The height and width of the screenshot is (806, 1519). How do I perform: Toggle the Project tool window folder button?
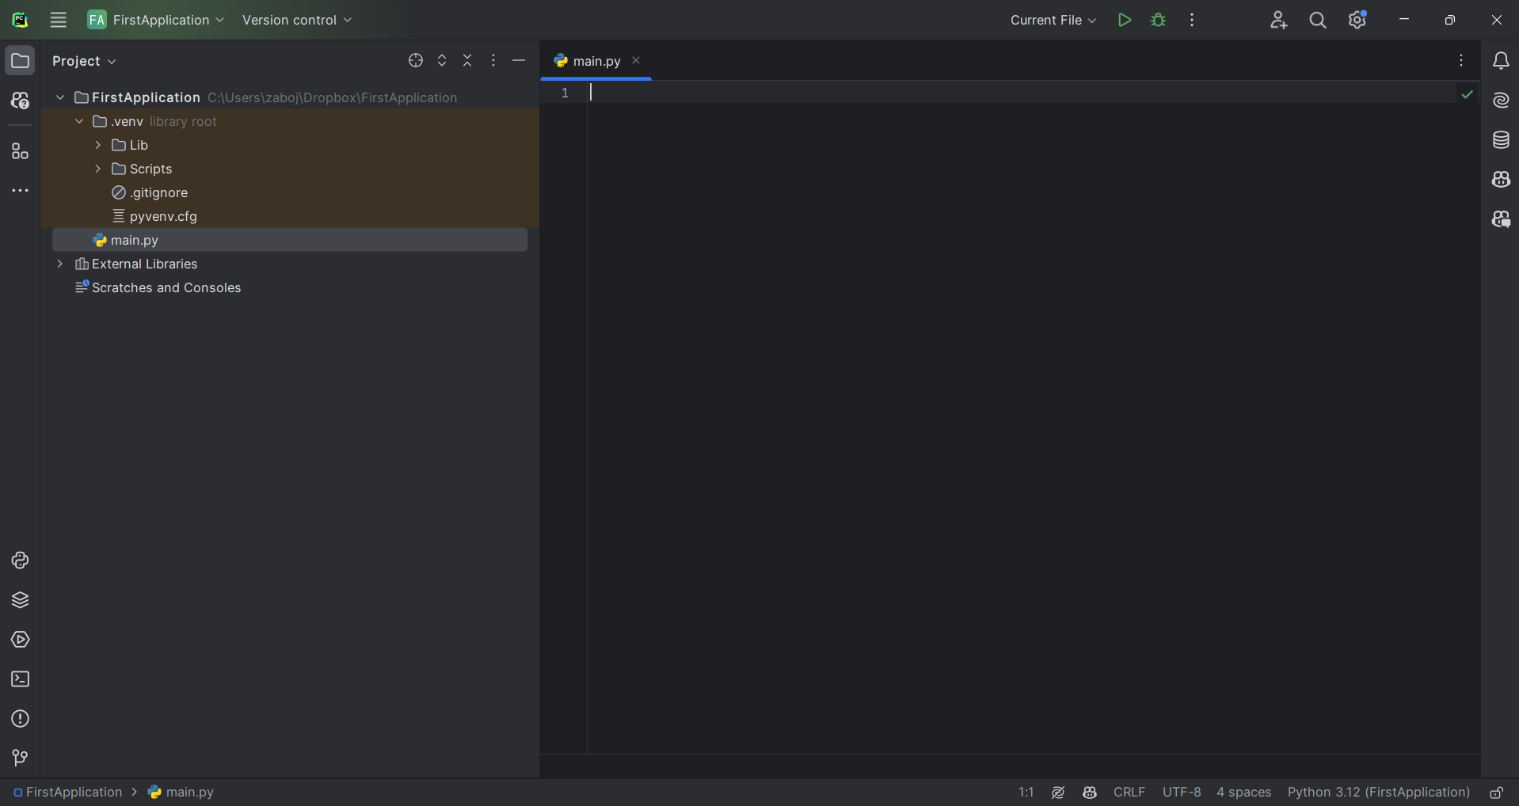click(x=20, y=61)
